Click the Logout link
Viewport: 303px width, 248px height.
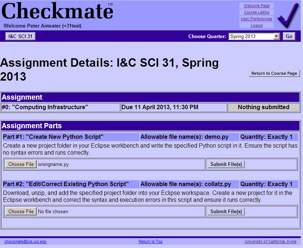click(x=256, y=25)
